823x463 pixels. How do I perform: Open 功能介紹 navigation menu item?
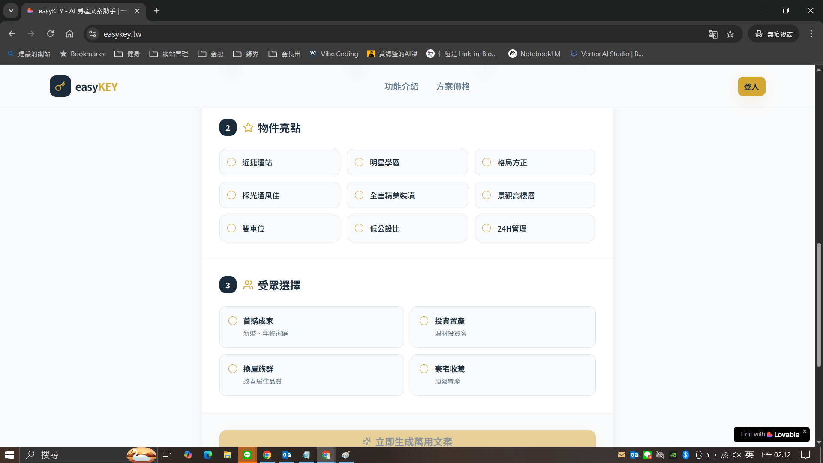tap(401, 87)
